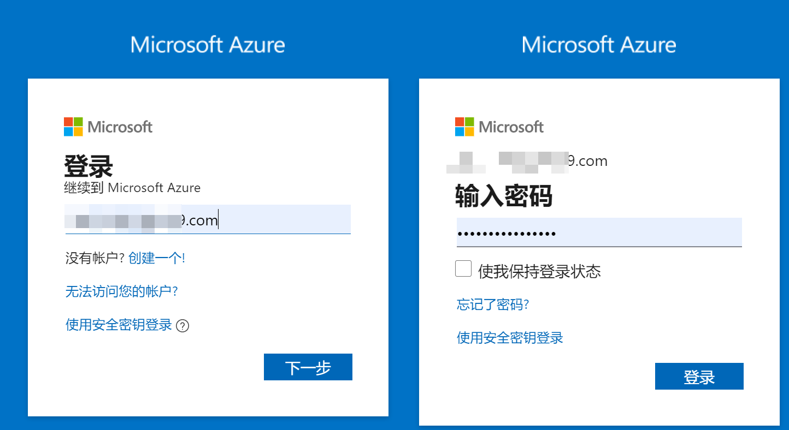
Task: Click the Microsoft Azure title above the 登录 card
Action: (208, 45)
